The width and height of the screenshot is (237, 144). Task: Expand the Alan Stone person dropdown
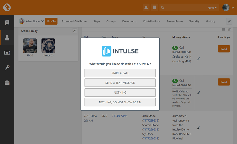42,21
